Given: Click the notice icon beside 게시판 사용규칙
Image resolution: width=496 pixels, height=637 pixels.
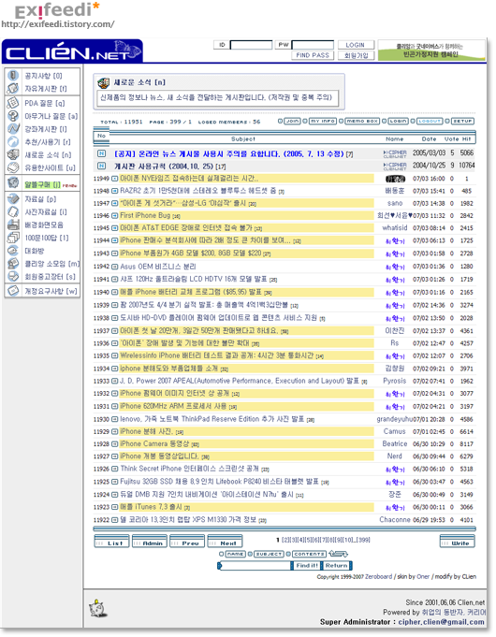Looking at the screenshot, I should 101,166.
